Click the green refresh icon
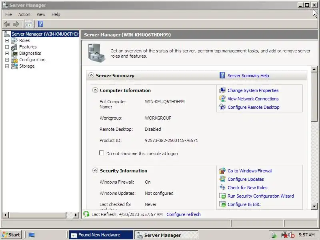 click(x=86, y=214)
